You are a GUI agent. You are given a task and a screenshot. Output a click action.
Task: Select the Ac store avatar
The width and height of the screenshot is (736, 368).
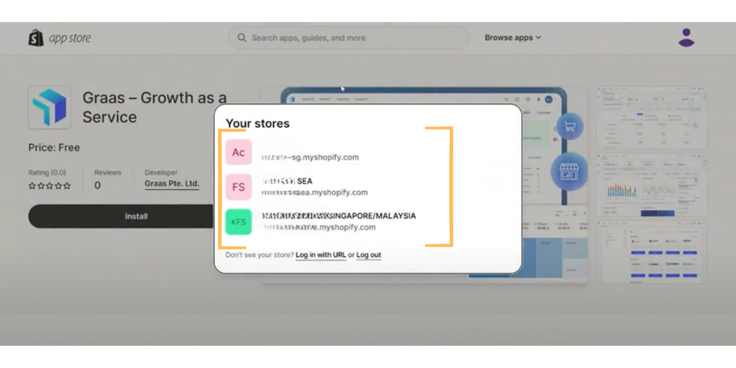(238, 152)
